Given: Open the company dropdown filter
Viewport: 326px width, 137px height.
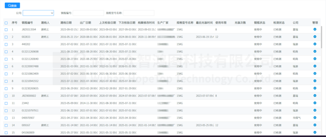Looking at the screenshot, I should (38, 13).
